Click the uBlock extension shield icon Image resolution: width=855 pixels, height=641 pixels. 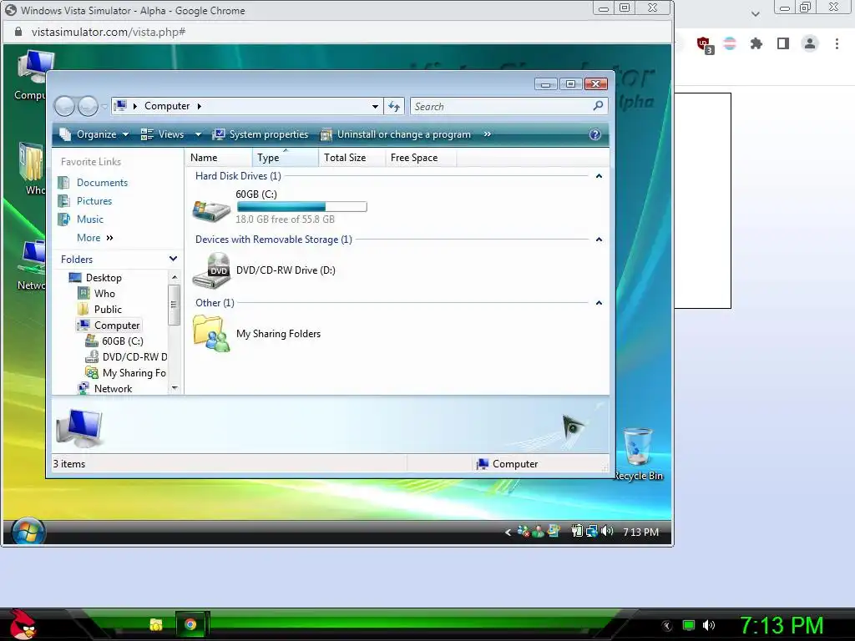tap(704, 44)
